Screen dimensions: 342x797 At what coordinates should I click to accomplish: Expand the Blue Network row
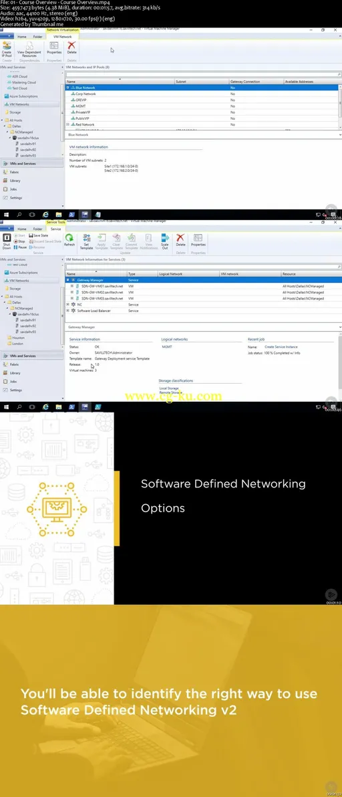pyautogui.click(x=67, y=88)
